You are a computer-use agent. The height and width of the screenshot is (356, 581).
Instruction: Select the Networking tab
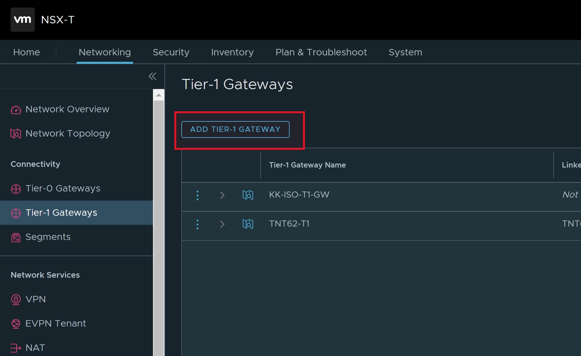(x=105, y=52)
